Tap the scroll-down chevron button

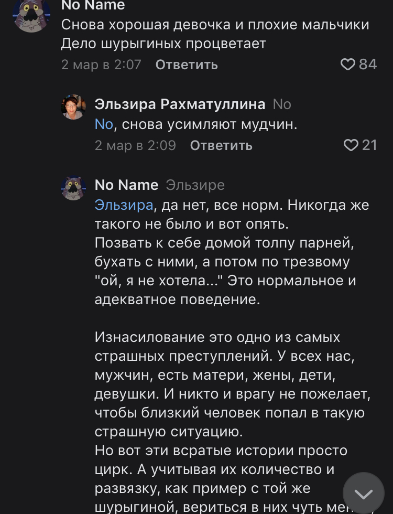pos(364,493)
